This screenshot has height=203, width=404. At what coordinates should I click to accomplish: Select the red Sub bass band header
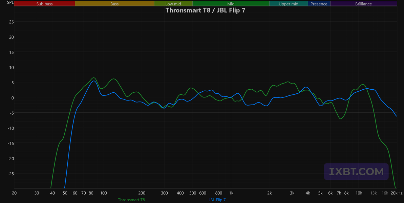45,4
